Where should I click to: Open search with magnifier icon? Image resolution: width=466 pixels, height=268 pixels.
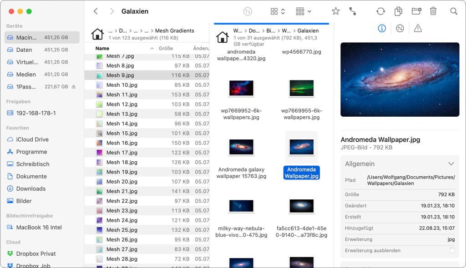pos(454,11)
